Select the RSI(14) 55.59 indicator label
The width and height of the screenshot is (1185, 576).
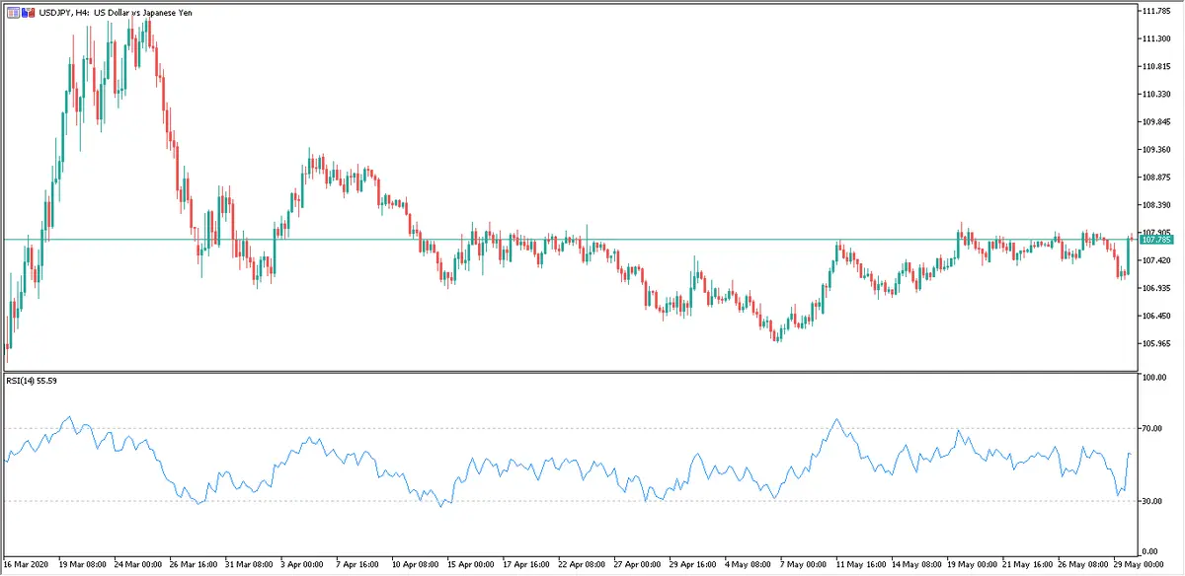(31, 380)
